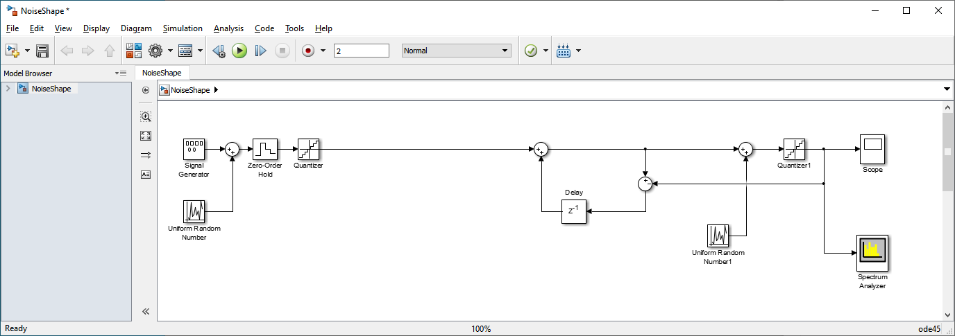This screenshot has height=336, width=955.
Task: Open the Library Browser icon
Action: click(x=134, y=51)
